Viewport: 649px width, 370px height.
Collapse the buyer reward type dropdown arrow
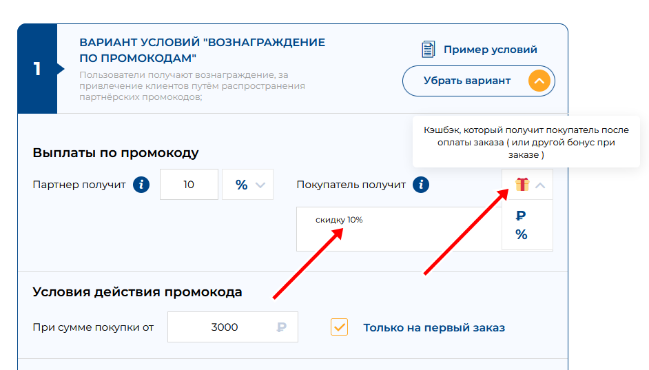pos(541,185)
